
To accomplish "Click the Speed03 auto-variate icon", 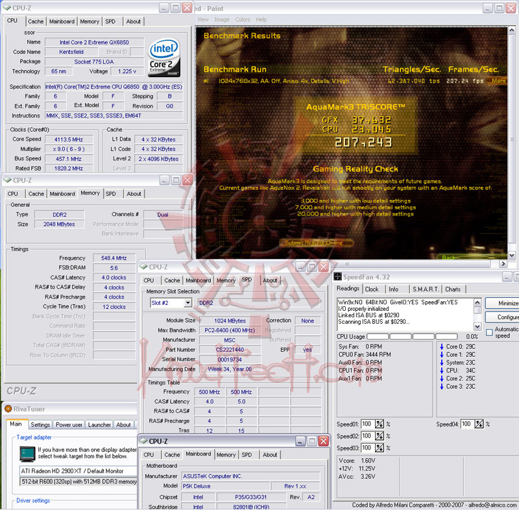I will click(380, 448).
